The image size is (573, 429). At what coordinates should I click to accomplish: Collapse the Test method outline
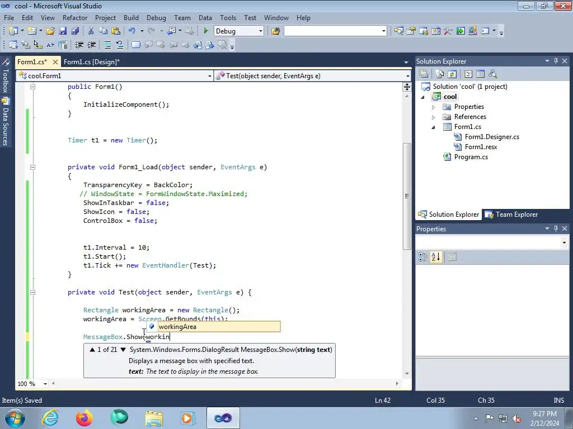pyautogui.click(x=32, y=292)
